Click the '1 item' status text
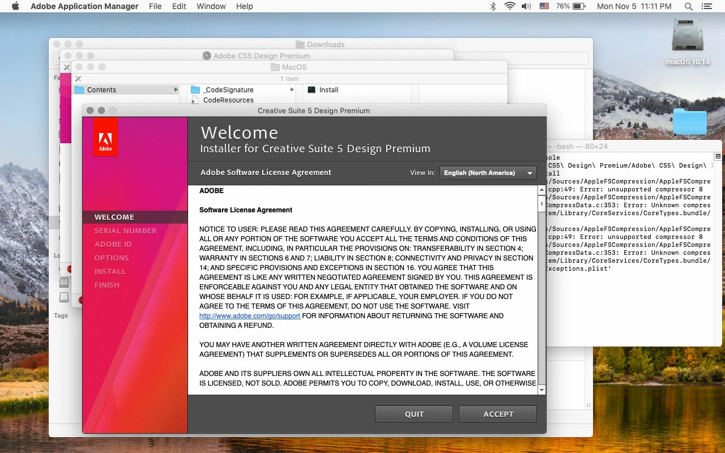Screen dimensions: 725x453 (x=289, y=79)
